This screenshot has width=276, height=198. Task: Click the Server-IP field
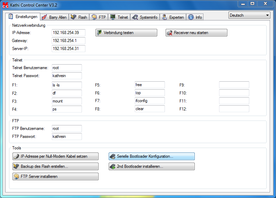click(68, 49)
